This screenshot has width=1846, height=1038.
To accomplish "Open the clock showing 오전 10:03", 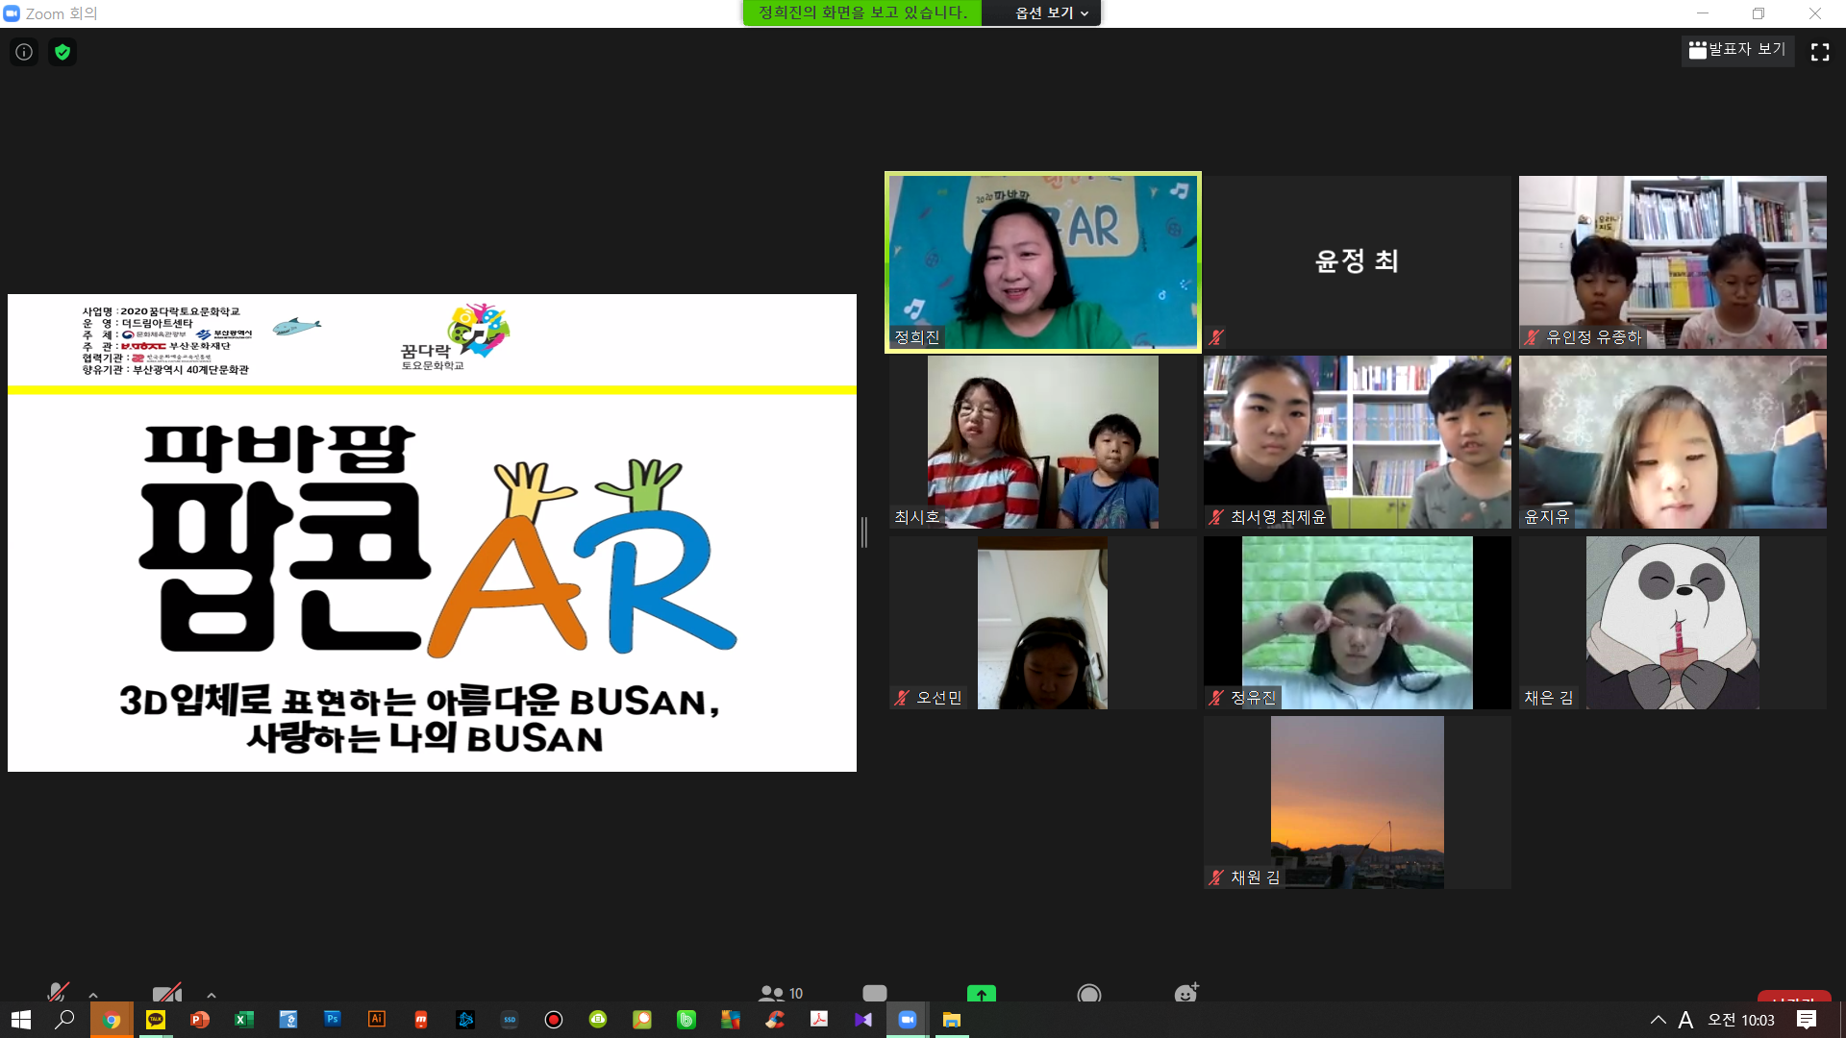I will [x=1741, y=1020].
